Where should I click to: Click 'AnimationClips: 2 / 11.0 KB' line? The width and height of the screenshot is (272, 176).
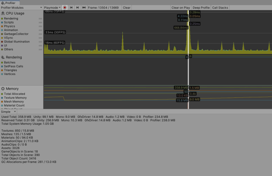point(20,141)
